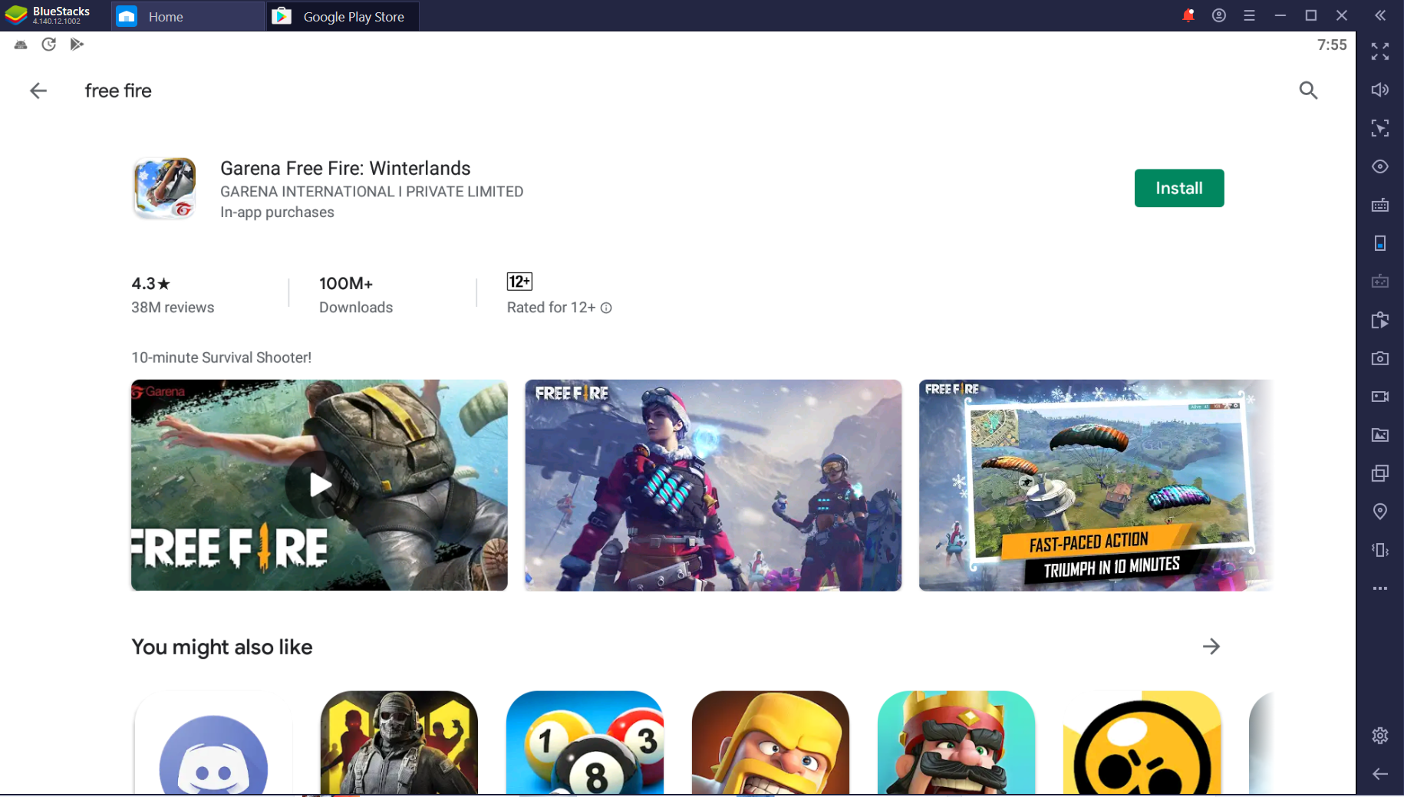Viewport: 1404px width, 797px height.
Task: Click the phone rotate icon in sidebar
Action: tap(1380, 243)
